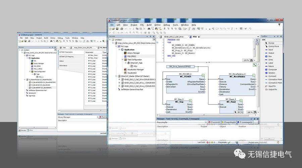302x168 pixels.
Task: Click the SM_Drive_GenericDSP402 input box
Action: (x=180, y=67)
